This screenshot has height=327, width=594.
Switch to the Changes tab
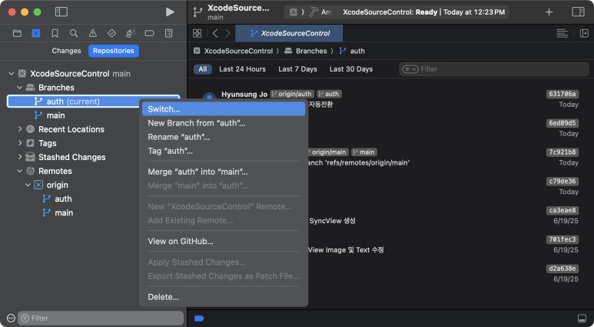66,51
